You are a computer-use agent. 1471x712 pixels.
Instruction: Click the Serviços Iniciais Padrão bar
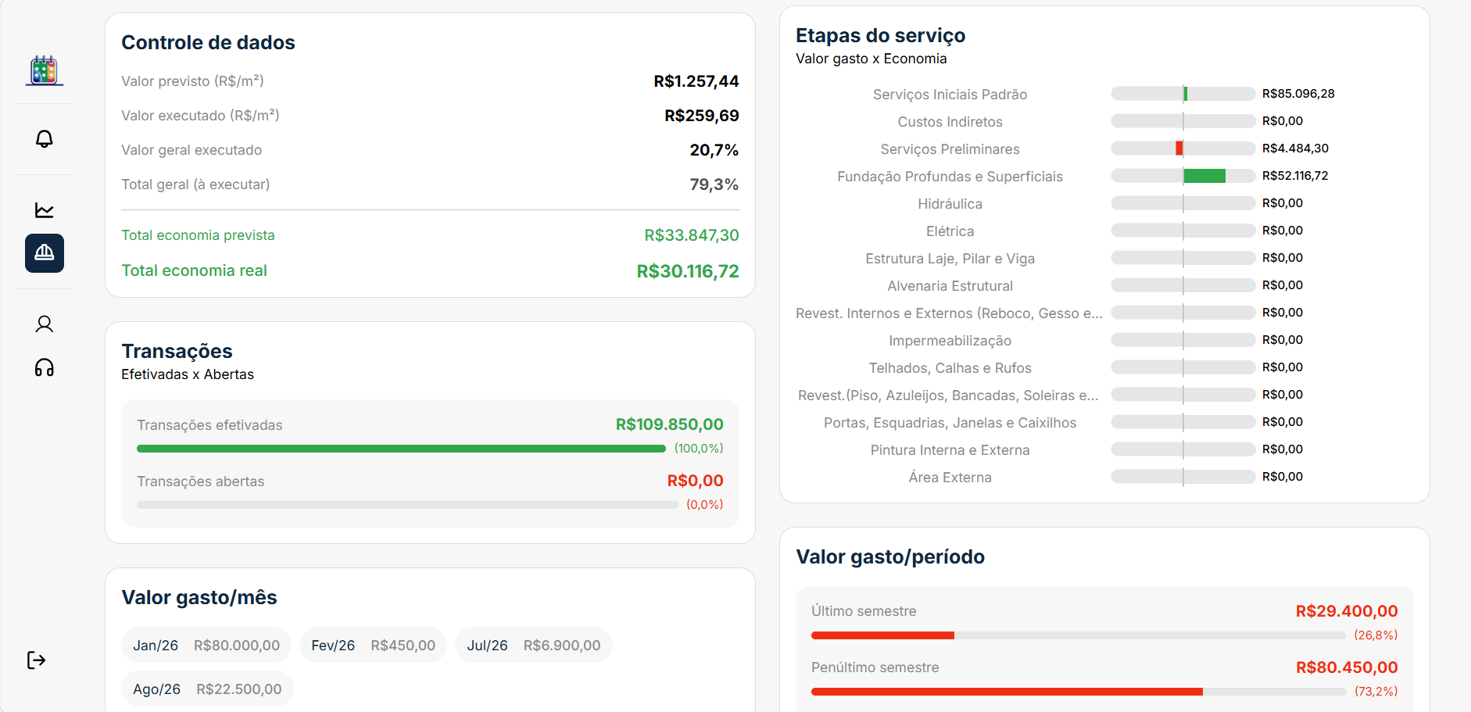tap(1183, 94)
